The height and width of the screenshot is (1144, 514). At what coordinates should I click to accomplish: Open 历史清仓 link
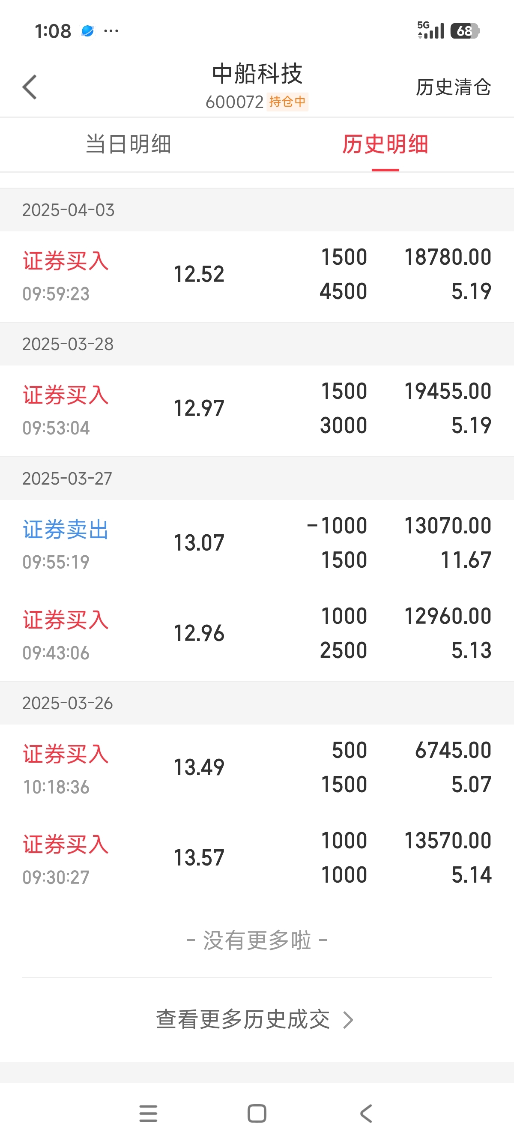[454, 87]
